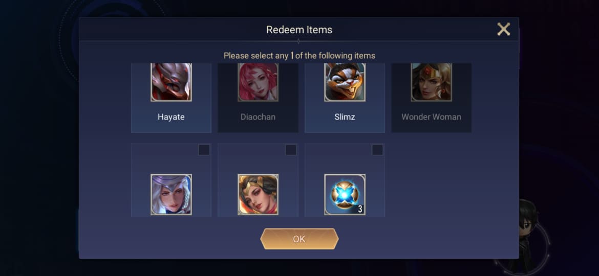Tick the checkbox above the white-haired hero

pyautogui.click(x=204, y=150)
